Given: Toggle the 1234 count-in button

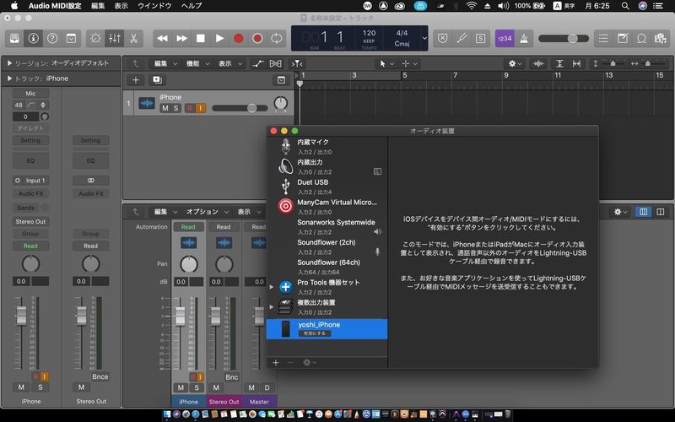Looking at the screenshot, I should pyautogui.click(x=505, y=38).
